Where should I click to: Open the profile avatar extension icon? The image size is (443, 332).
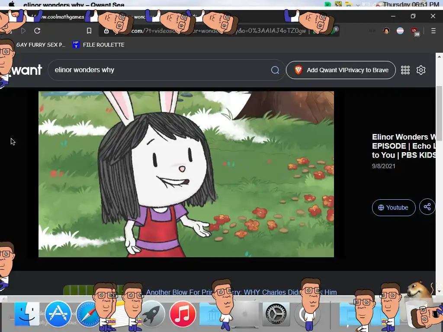click(x=386, y=31)
